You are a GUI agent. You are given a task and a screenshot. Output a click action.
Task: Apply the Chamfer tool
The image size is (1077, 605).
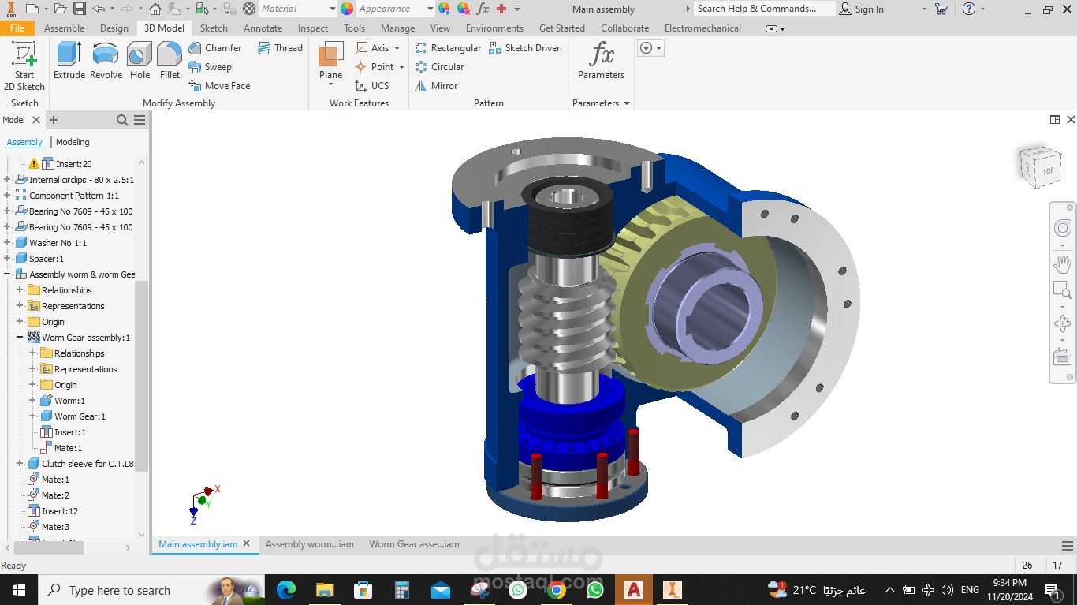coord(215,48)
